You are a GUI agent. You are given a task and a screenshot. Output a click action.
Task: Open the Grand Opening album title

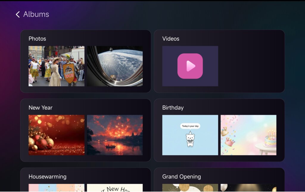[181, 177]
